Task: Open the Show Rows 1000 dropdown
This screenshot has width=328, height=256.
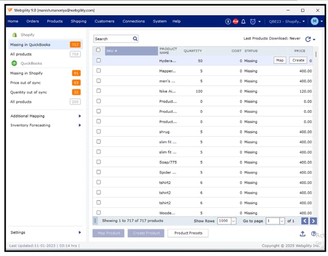Action: point(226,221)
